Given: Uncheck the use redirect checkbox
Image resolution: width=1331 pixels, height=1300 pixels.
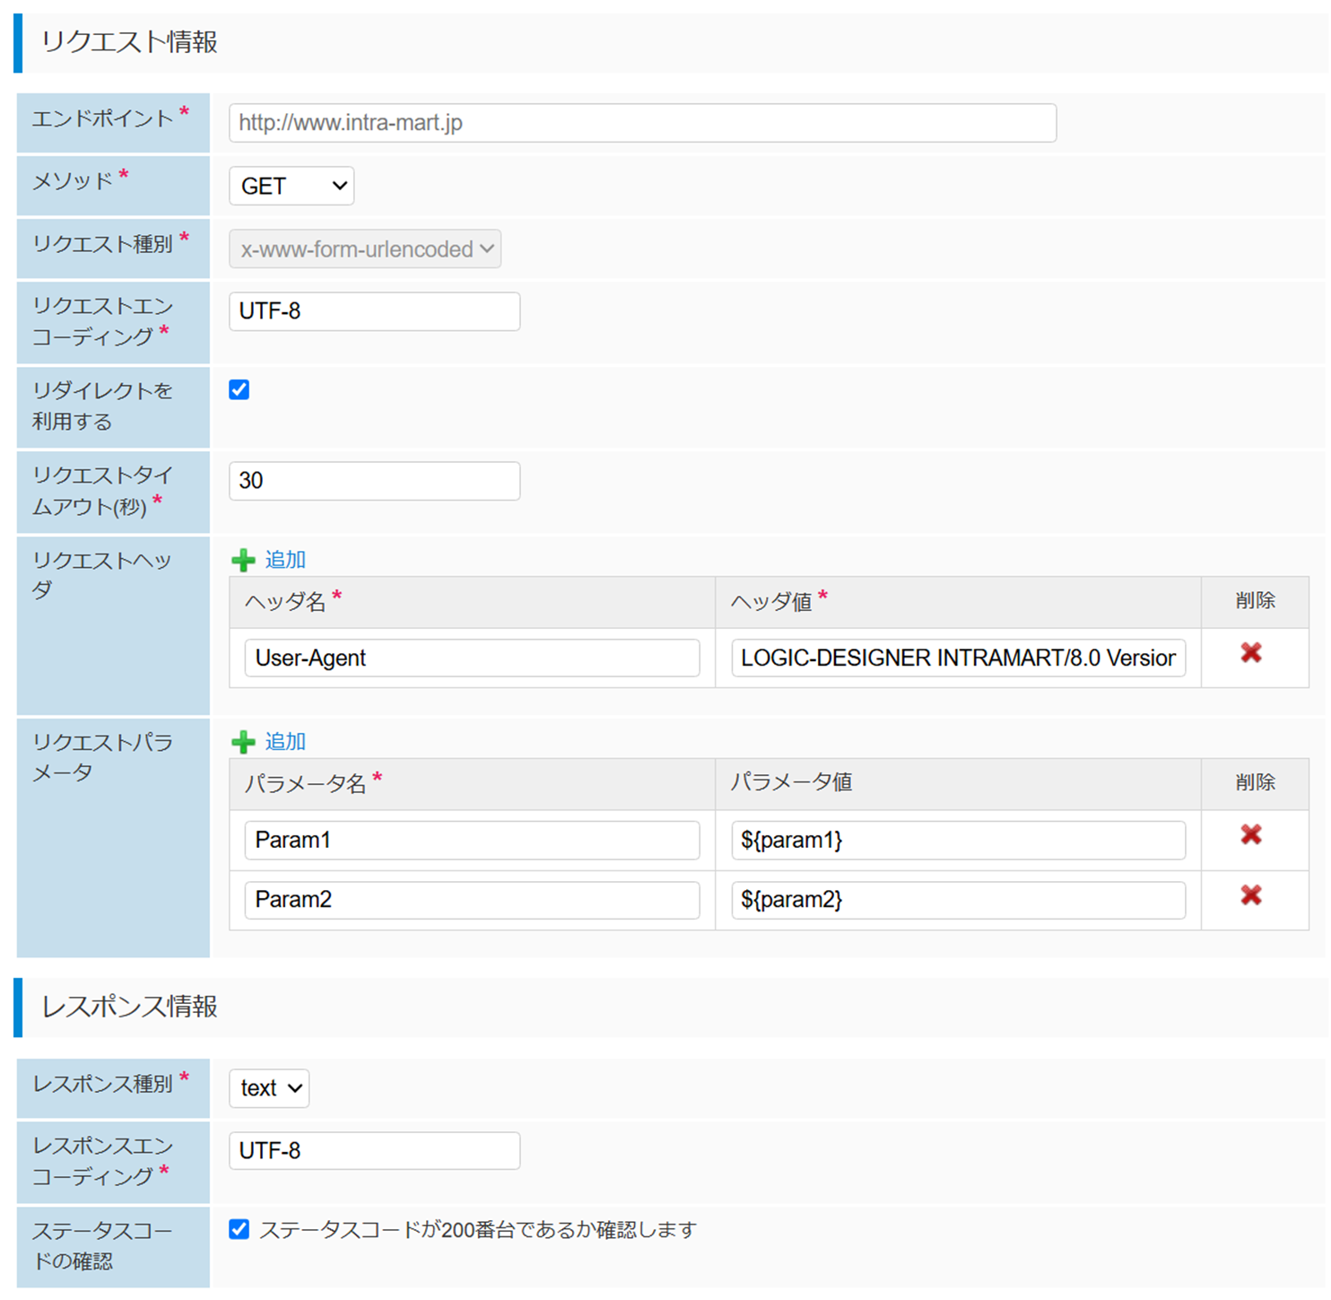Looking at the screenshot, I should (x=239, y=389).
